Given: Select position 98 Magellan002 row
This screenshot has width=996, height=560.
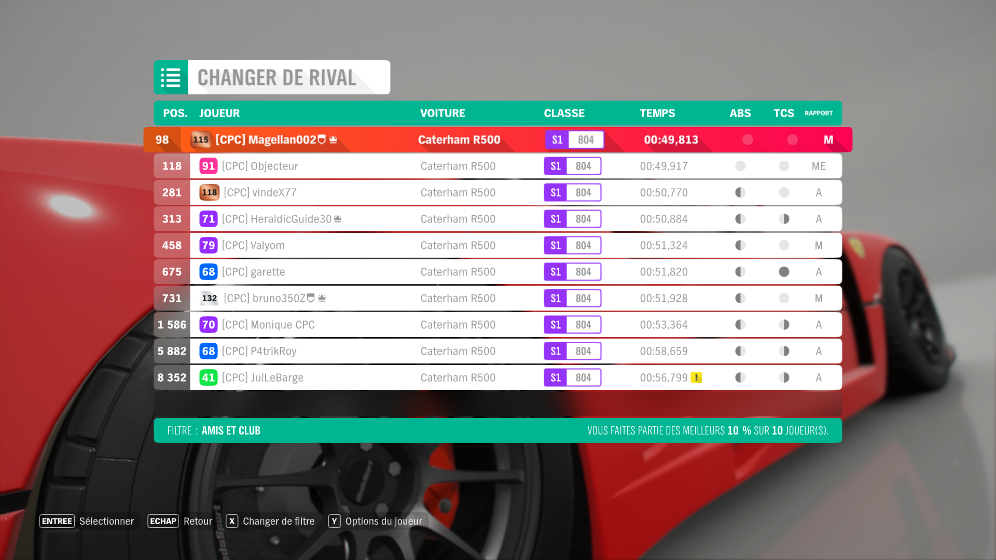Looking at the screenshot, I should pos(498,139).
